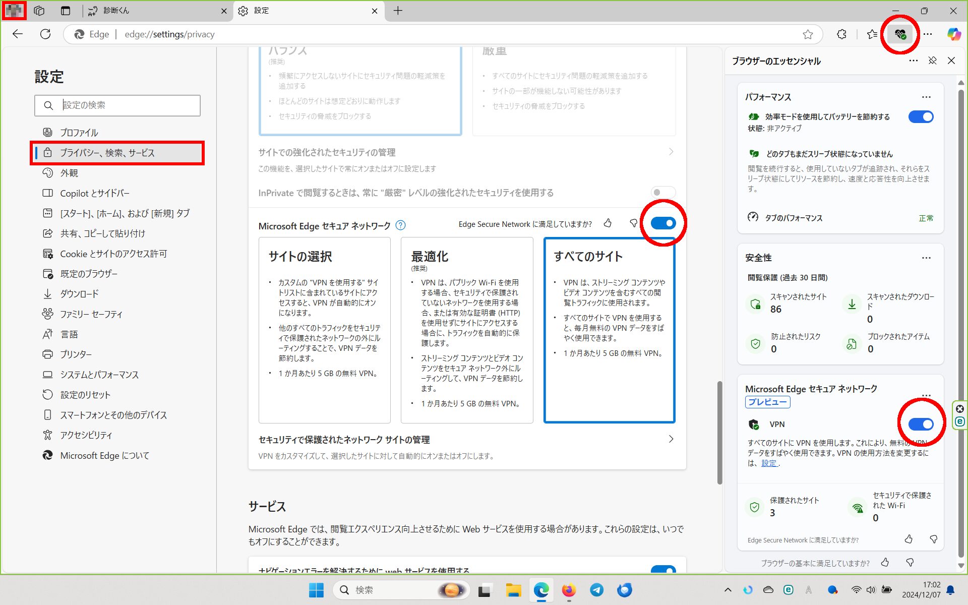This screenshot has height=605, width=968.
Task: Open the Favorites list icon
Action: coord(872,34)
